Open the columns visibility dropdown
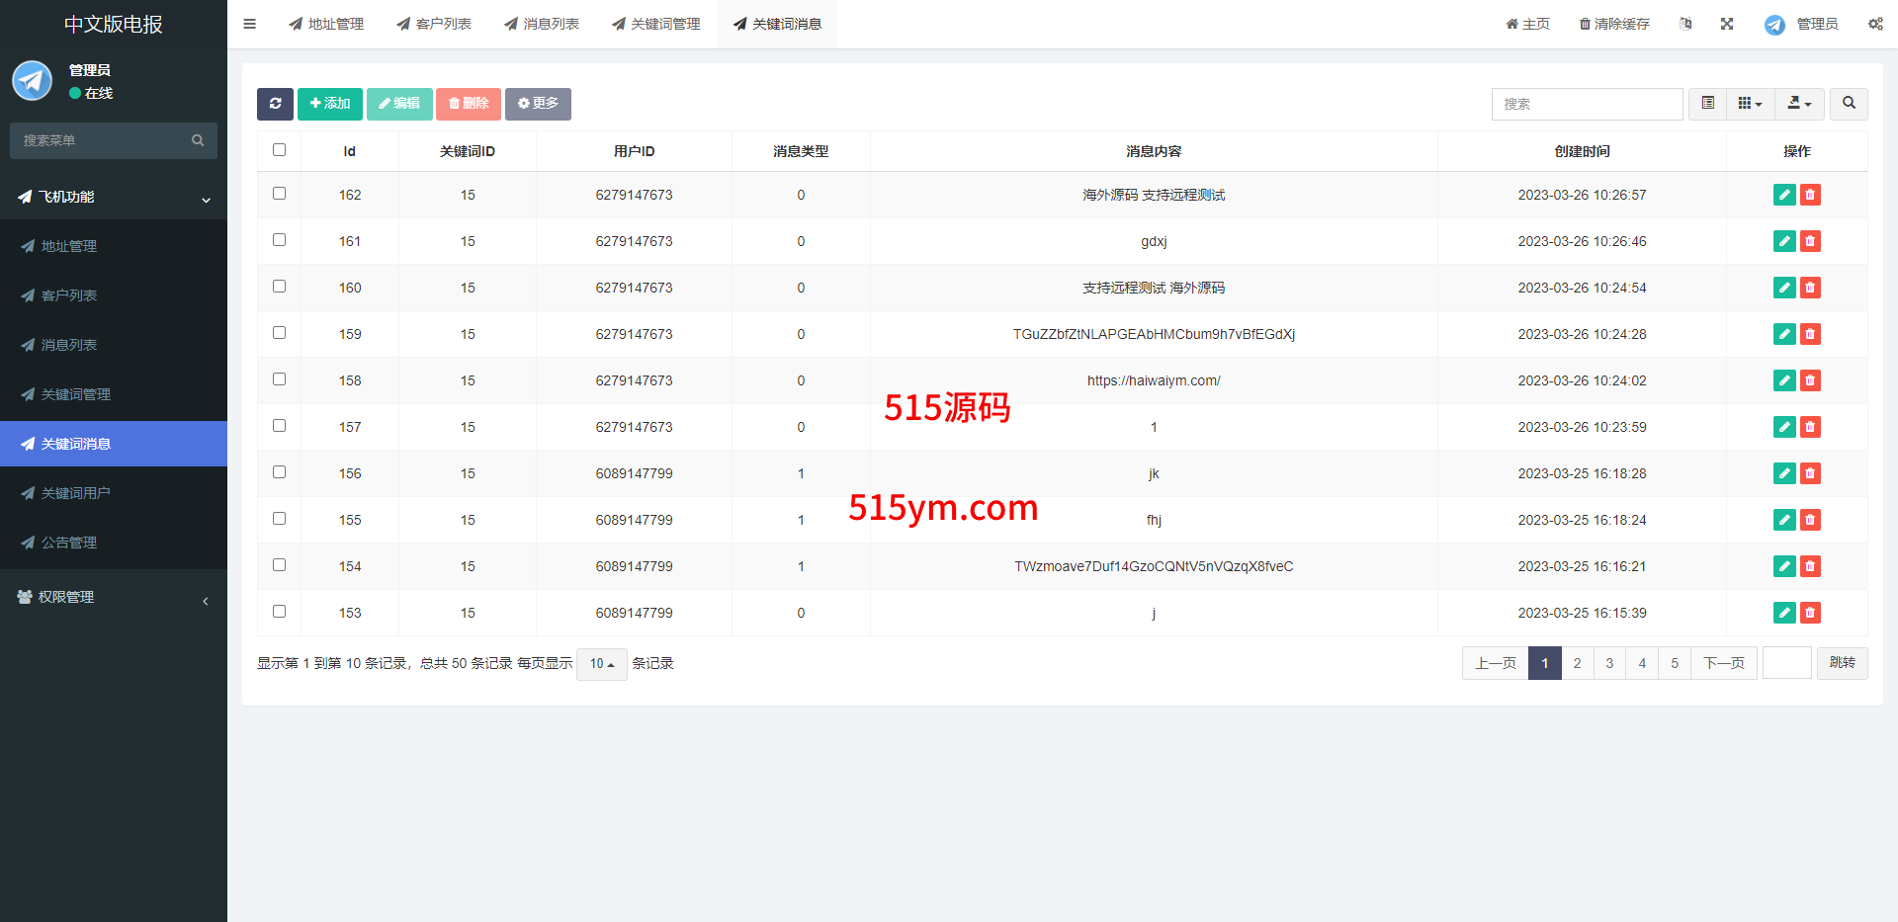The image size is (1898, 922). point(1750,104)
